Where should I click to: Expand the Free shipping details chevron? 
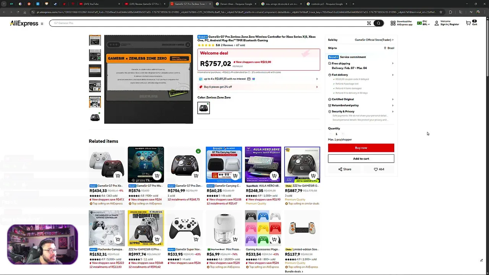pos(392,63)
